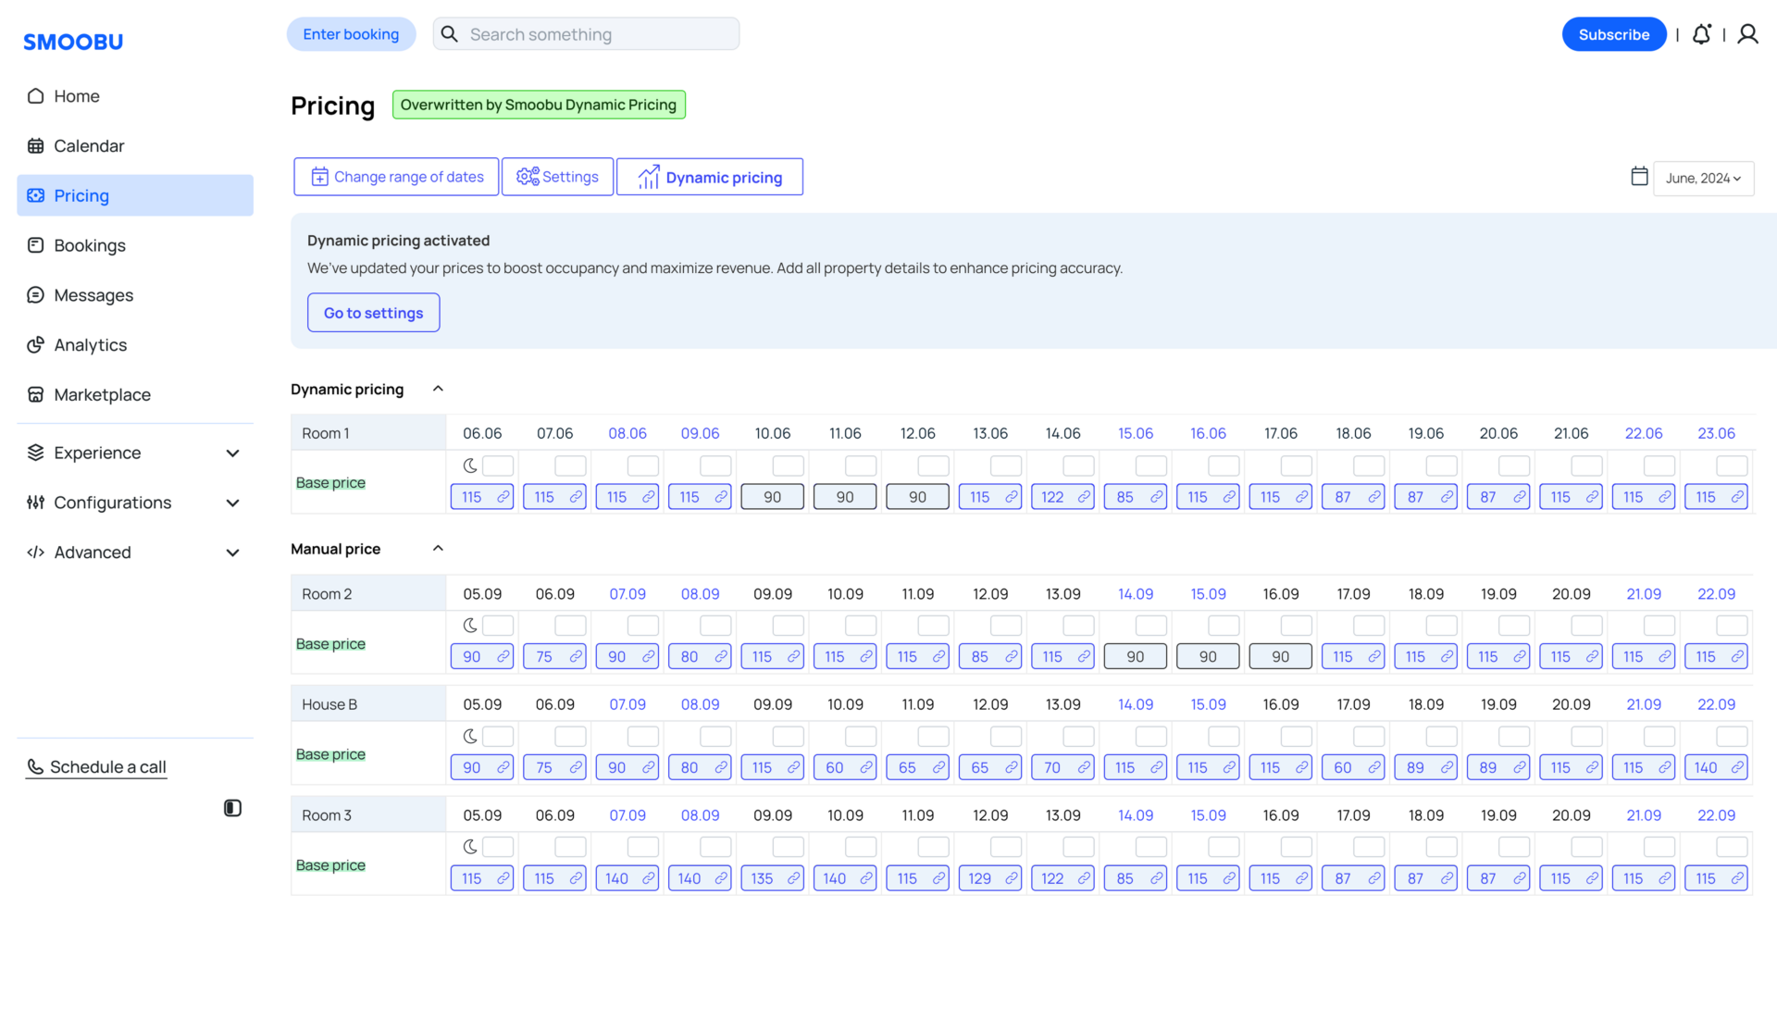Viewport: 1777px width, 1031px height.
Task: Click Change range of dates
Action: point(396,177)
